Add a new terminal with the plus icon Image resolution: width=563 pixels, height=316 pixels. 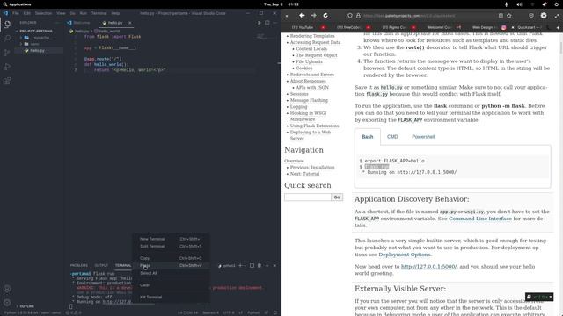point(240,265)
